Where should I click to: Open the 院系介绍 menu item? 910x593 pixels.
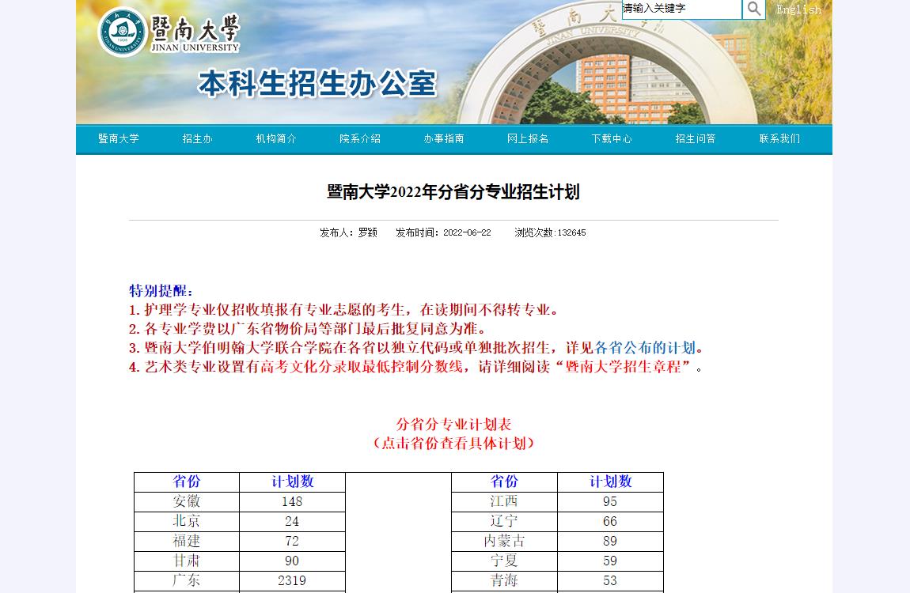click(x=360, y=138)
